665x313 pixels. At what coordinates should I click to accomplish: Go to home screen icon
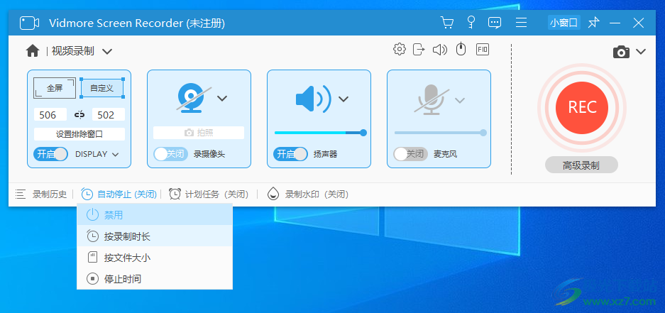[33, 51]
